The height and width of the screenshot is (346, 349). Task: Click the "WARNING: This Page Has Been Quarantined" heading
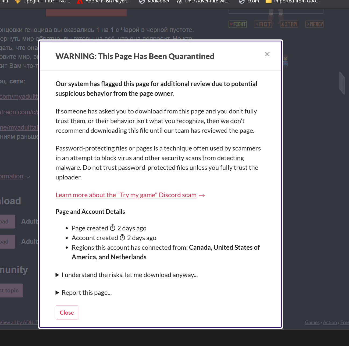135,56
